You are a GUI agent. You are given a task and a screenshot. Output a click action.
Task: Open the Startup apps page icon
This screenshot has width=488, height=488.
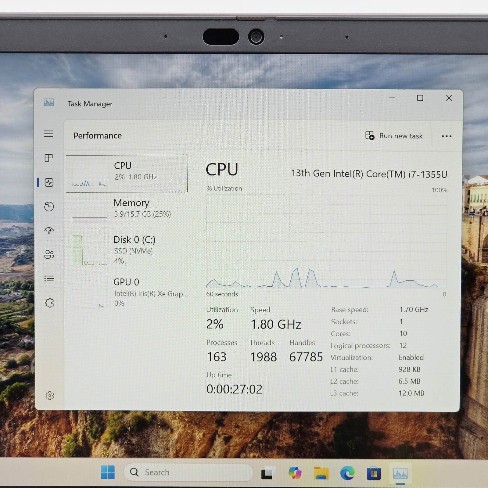pos(49,230)
